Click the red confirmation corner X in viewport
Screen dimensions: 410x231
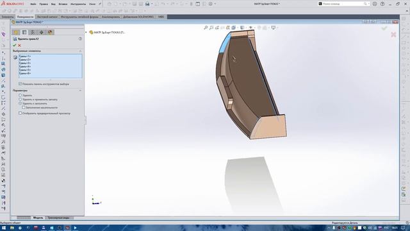click(x=393, y=34)
